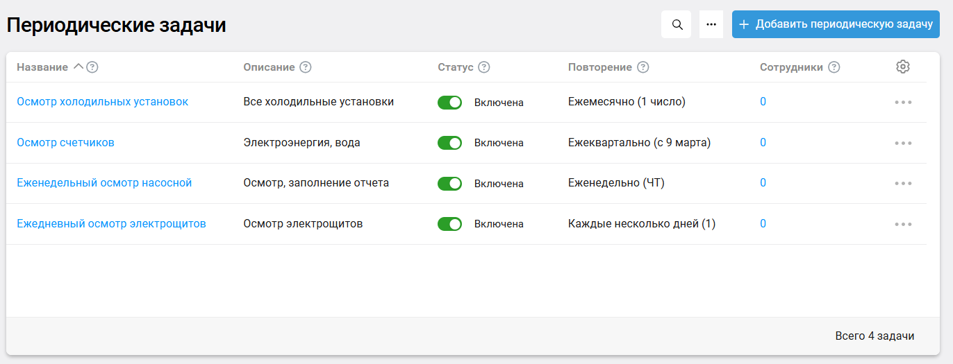Screen dimensions: 953x364
Task: Open the Еженедельный осмотр насосной task link
Action: point(104,183)
